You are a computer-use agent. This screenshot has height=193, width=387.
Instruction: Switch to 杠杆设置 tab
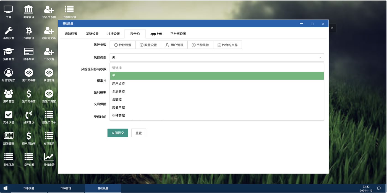coord(114,34)
